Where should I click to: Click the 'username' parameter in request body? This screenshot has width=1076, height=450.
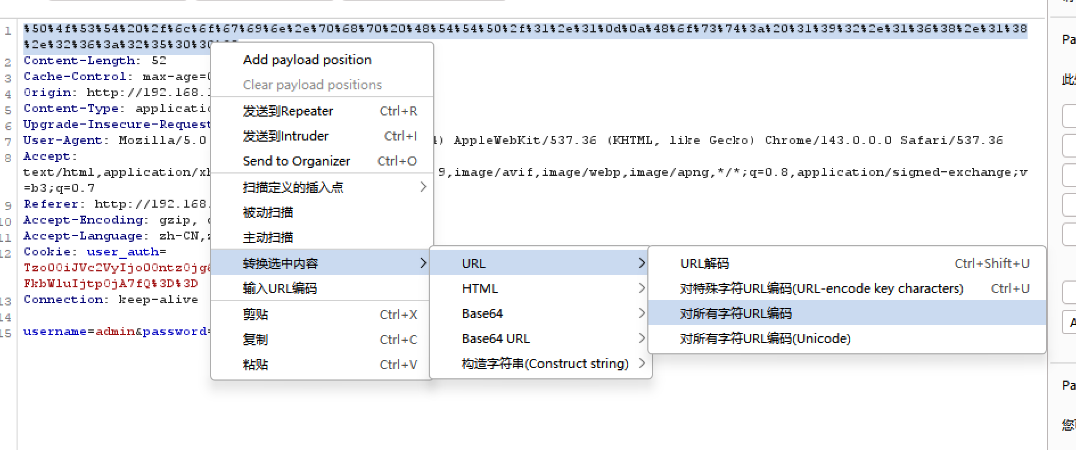click(x=55, y=331)
